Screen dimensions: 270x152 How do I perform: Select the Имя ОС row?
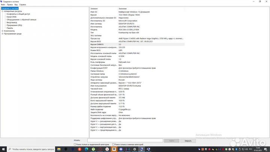click(137, 12)
